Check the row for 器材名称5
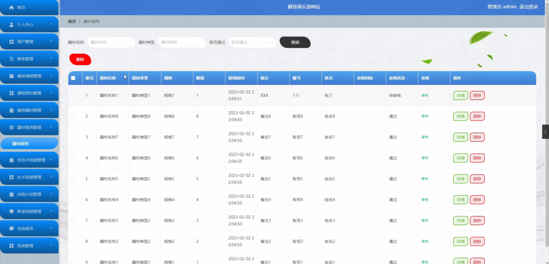Viewport: 549px width, 264px height. point(73,179)
